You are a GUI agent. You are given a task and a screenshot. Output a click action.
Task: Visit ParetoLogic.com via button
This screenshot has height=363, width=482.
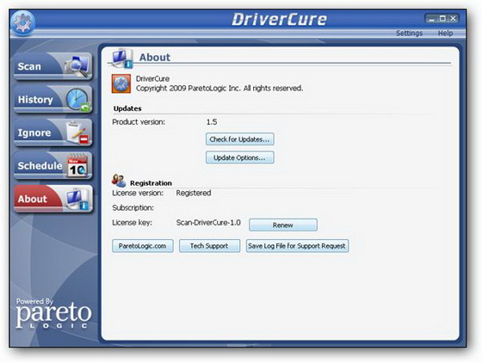(143, 246)
